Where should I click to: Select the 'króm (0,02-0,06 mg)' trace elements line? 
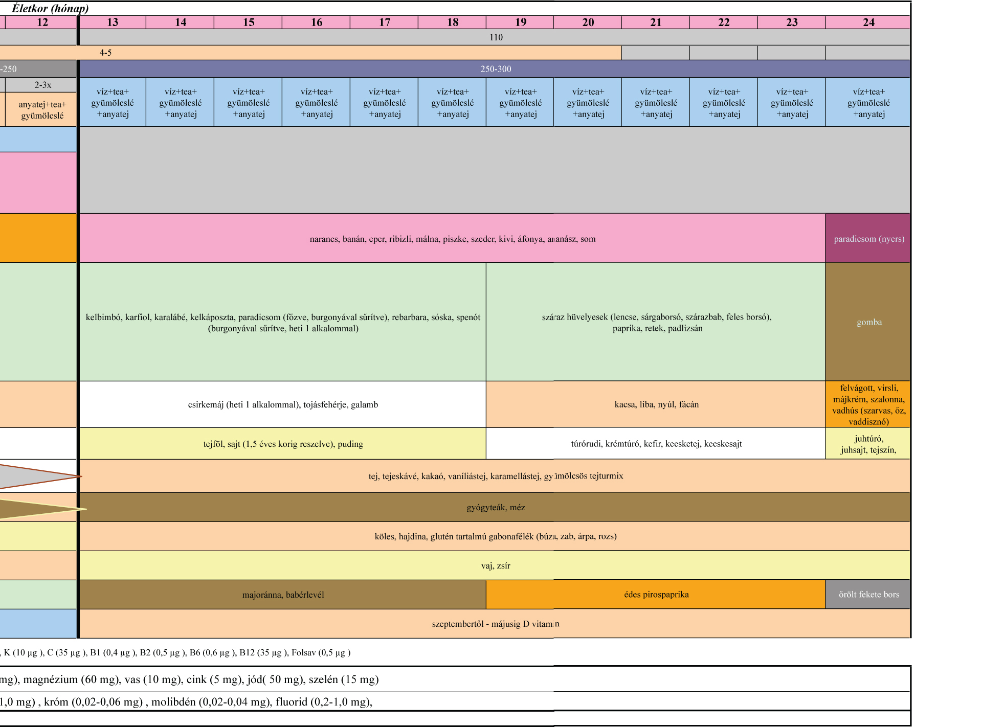click(186, 701)
